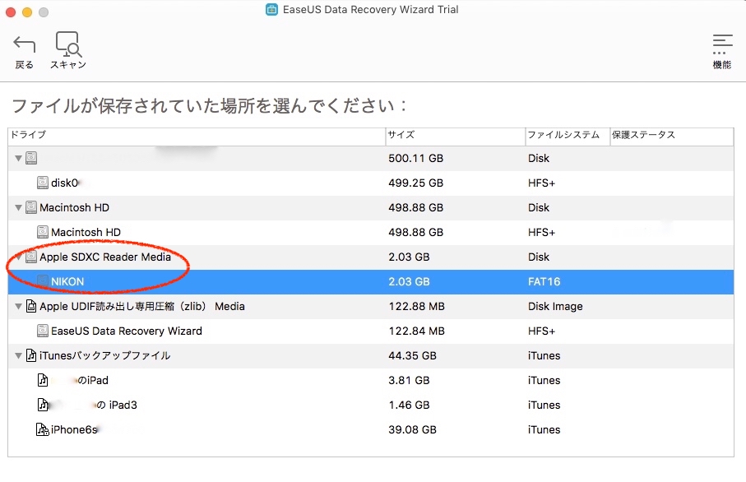
Task: Sort by the サイズ column header
Action: tap(456, 135)
